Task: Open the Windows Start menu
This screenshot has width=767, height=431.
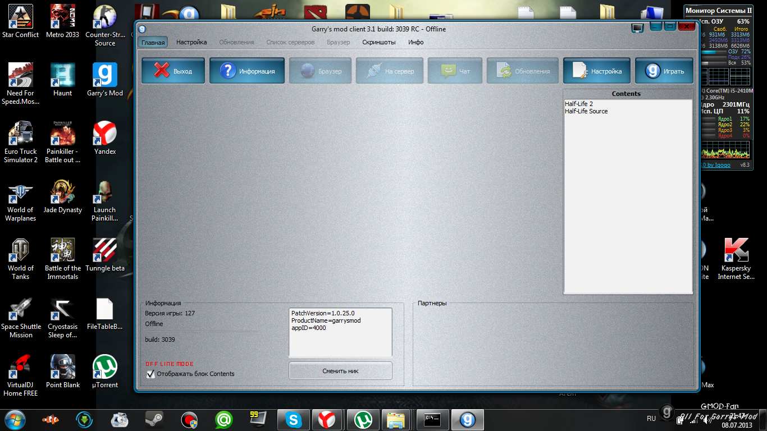Action: pos(15,419)
